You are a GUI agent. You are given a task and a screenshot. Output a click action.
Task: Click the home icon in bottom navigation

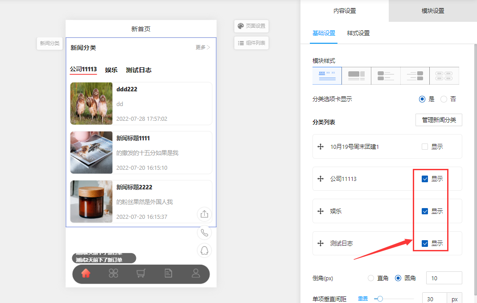[86, 274]
